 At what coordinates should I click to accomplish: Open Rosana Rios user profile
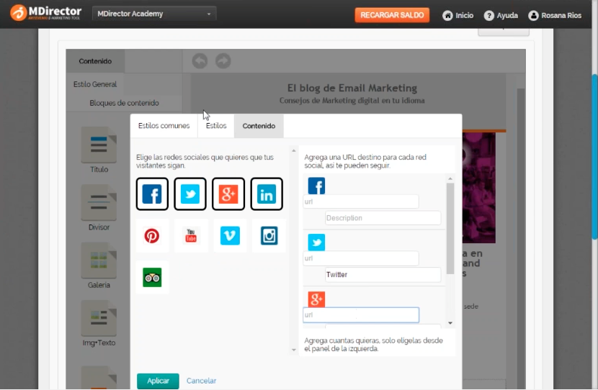coord(555,15)
